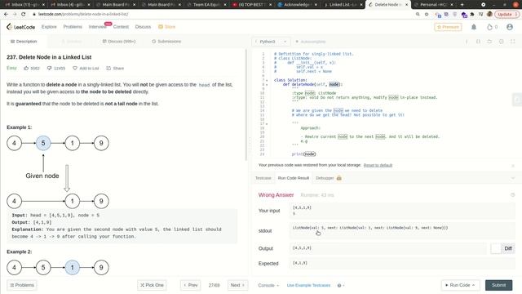
Task: Click the side feedback icon at right edge
Action: pyautogui.click(x=516, y=100)
